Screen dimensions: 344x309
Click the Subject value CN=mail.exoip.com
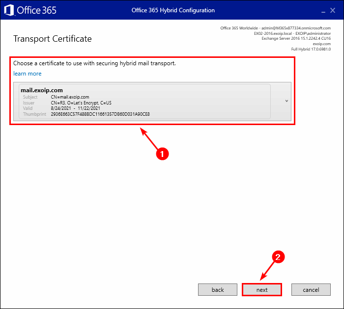click(70, 97)
